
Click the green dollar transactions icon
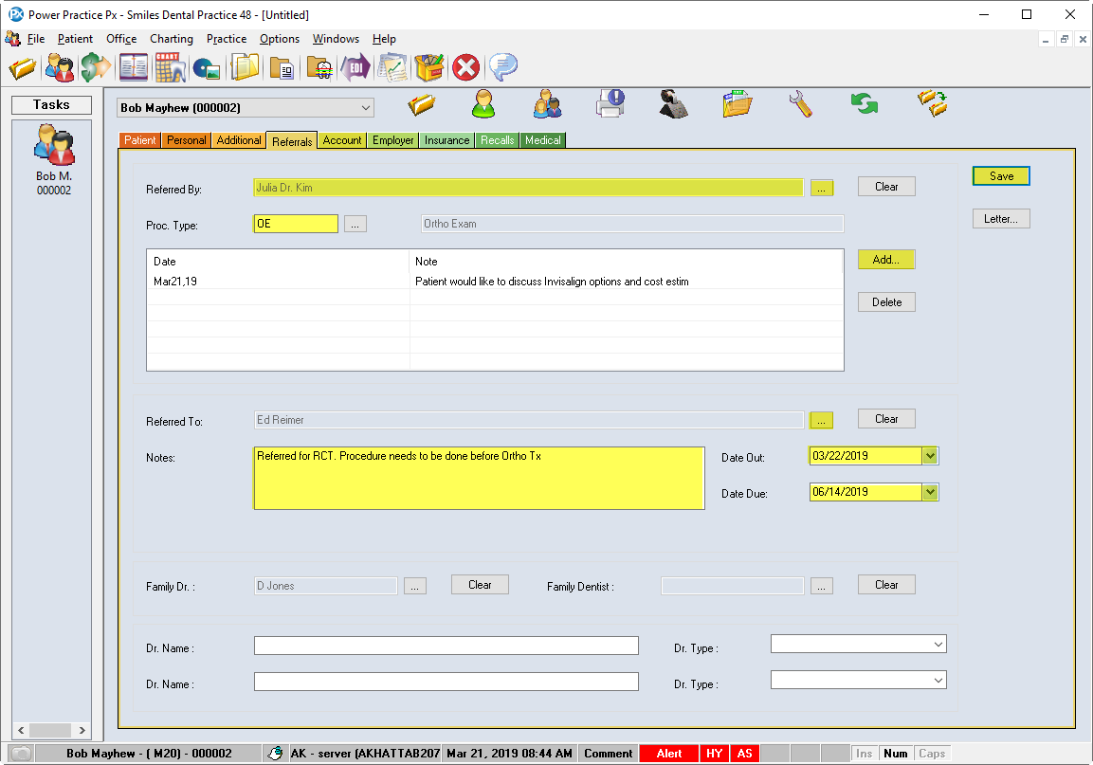click(x=95, y=68)
